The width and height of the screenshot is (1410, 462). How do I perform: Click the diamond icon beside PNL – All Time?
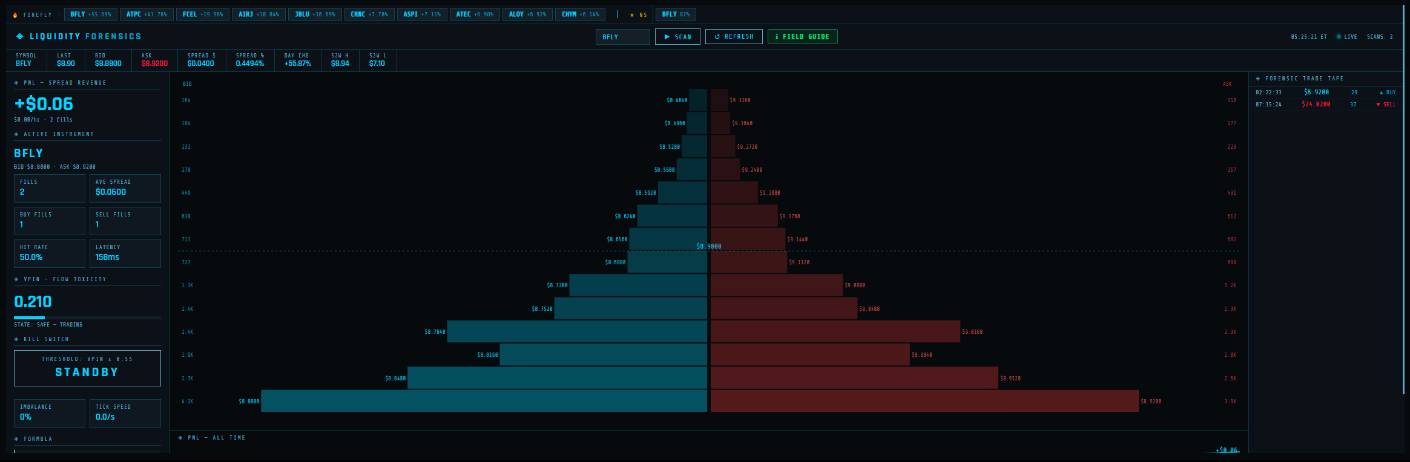click(x=180, y=438)
